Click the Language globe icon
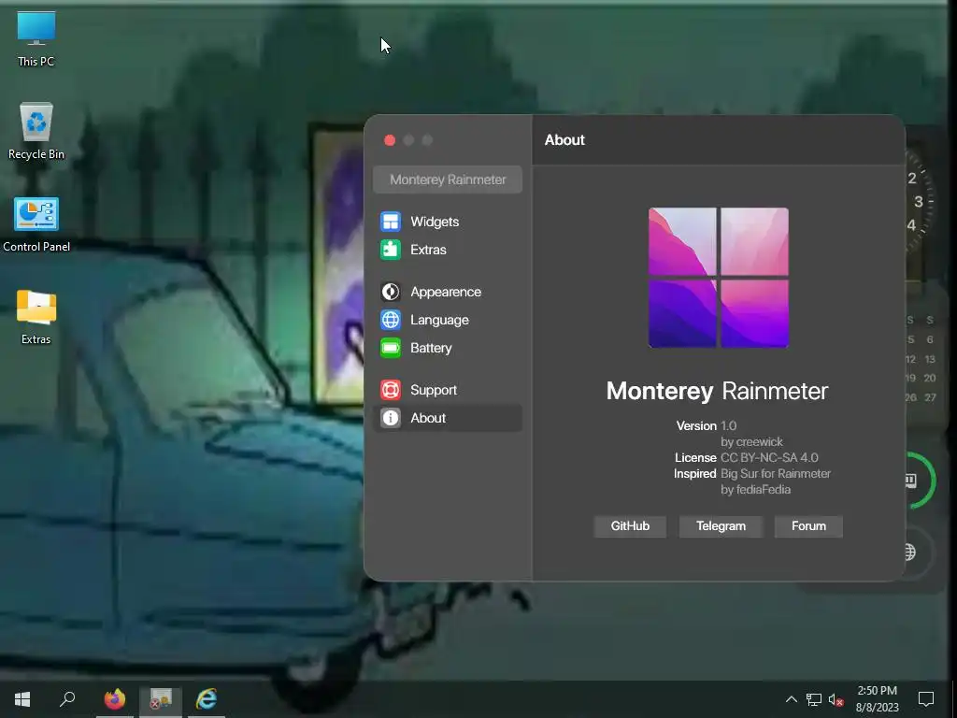The height and width of the screenshot is (718, 957). click(391, 320)
